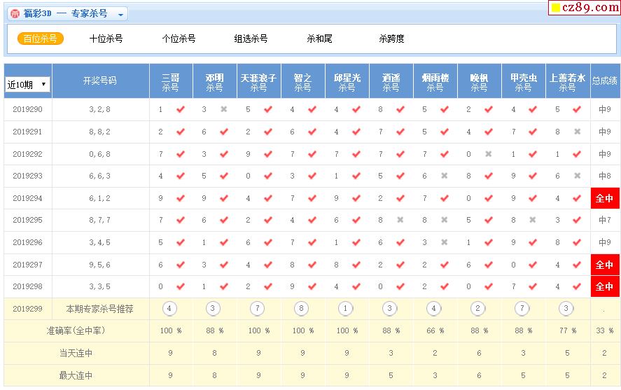The width and height of the screenshot is (621, 390).
Task: Click the circled 4 recommendation for 三哥
Action: tap(169, 309)
